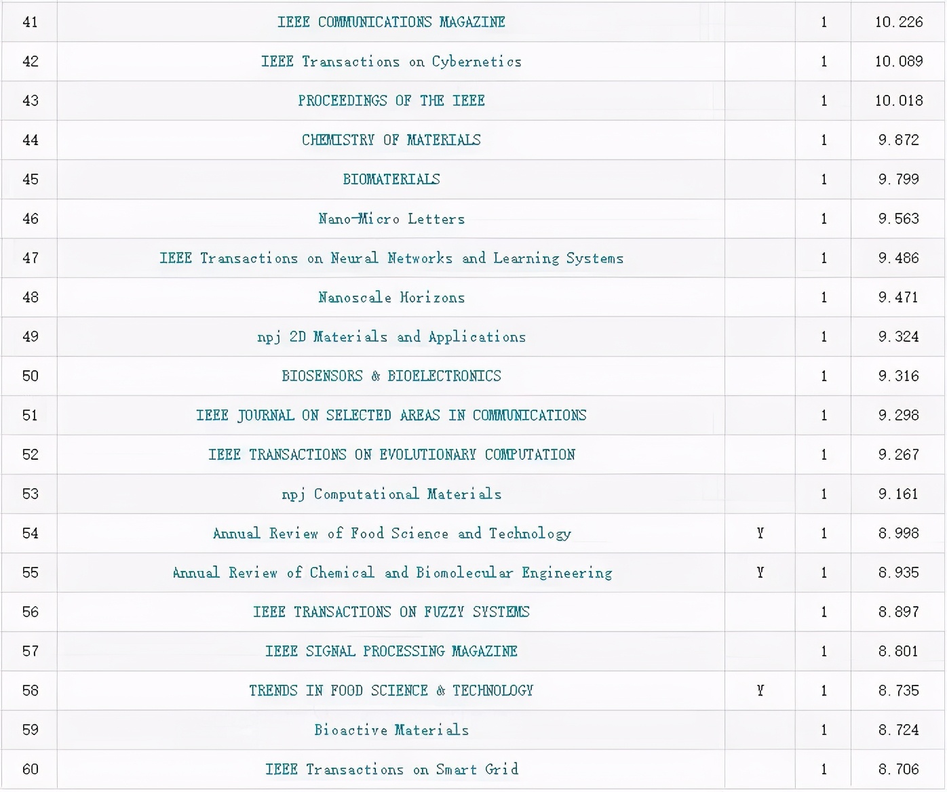This screenshot has width=947, height=792.
Task: Click impact factor value 9.799
Action: point(899,179)
